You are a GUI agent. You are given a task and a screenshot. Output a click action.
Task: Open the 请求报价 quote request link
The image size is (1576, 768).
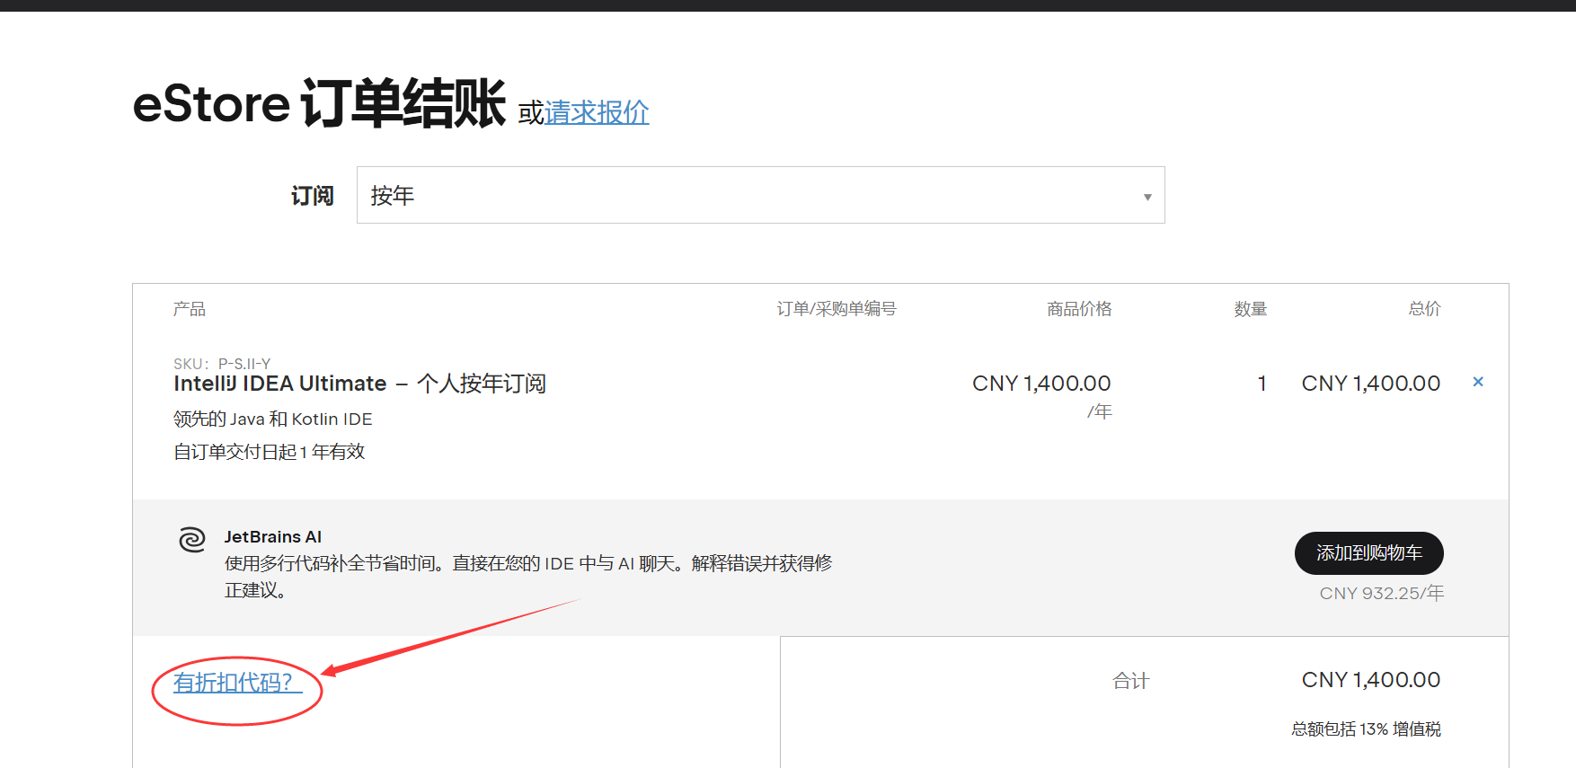point(597,112)
